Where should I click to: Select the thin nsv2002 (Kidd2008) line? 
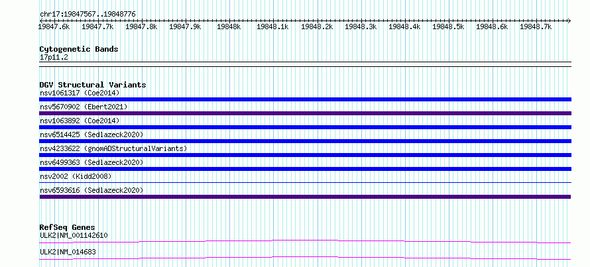pyautogui.click(x=305, y=183)
